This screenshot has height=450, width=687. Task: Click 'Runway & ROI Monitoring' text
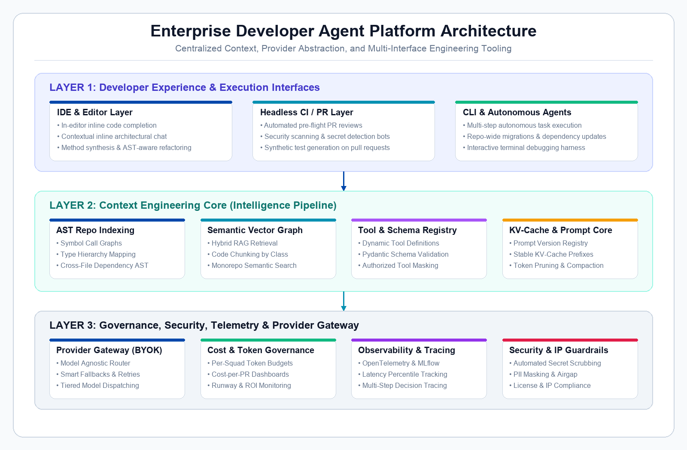(x=249, y=385)
